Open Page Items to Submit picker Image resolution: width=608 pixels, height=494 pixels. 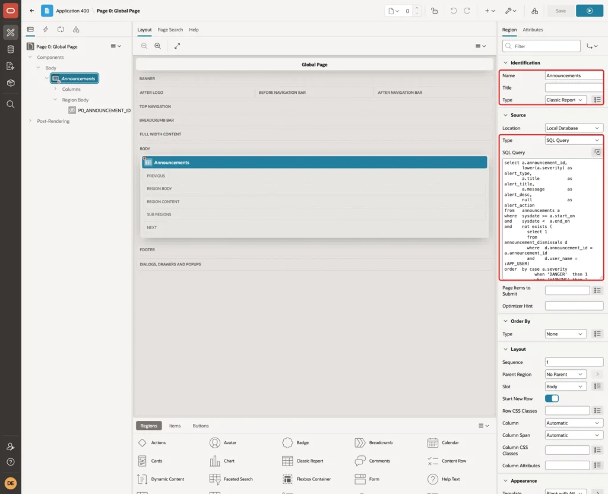tap(597, 290)
